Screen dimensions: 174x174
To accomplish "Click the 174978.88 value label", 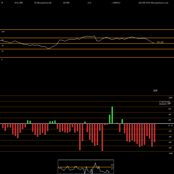I will click(164, 102).
